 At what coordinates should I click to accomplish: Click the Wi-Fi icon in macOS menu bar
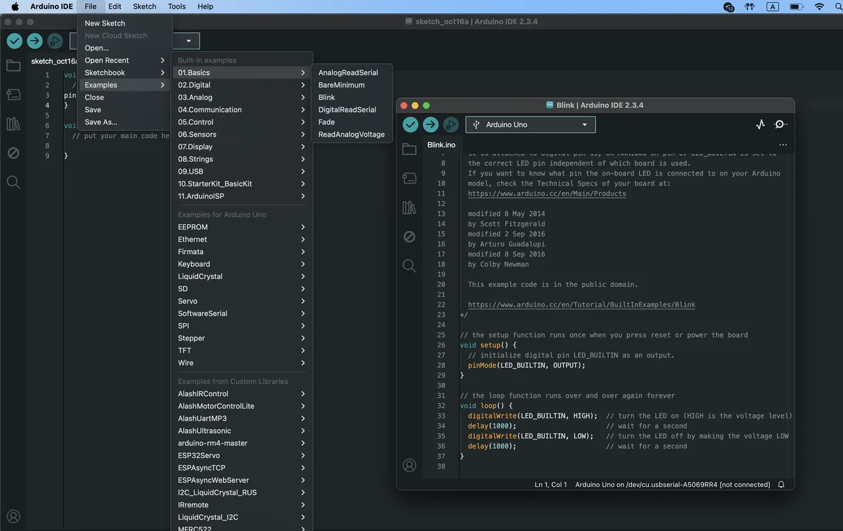[819, 7]
